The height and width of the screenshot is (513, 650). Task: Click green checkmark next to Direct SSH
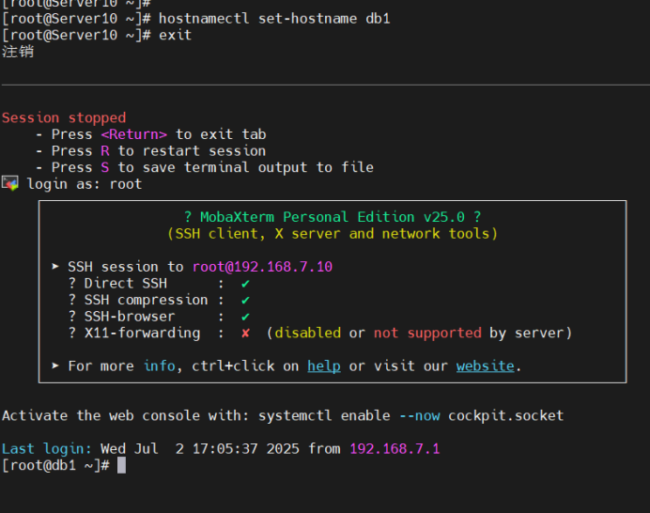pyautogui.click(x=245, y=283)
